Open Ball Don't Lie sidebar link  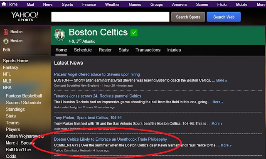[x=18, y=149]
